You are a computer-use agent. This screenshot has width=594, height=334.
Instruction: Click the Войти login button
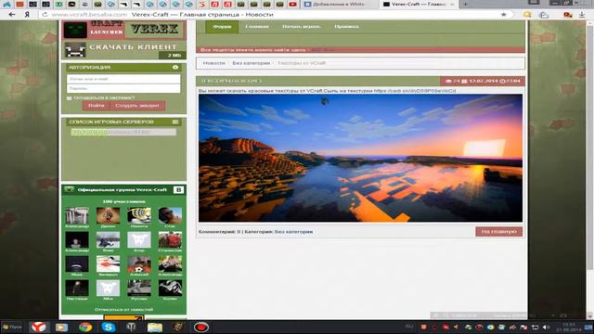coord(97,106)
